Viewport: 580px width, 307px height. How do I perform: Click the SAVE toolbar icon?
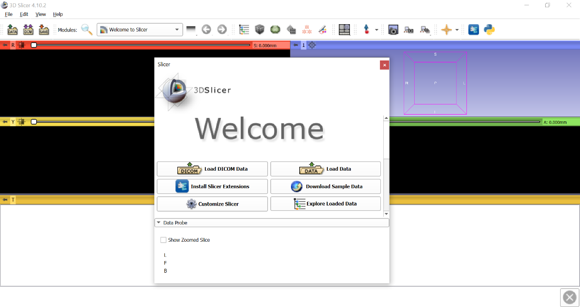(x=44, y=29)
